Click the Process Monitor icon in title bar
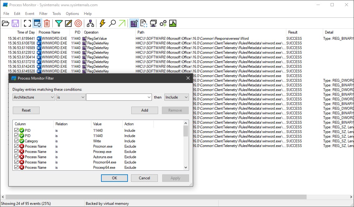354x207 pixels. tap(5, 5)
